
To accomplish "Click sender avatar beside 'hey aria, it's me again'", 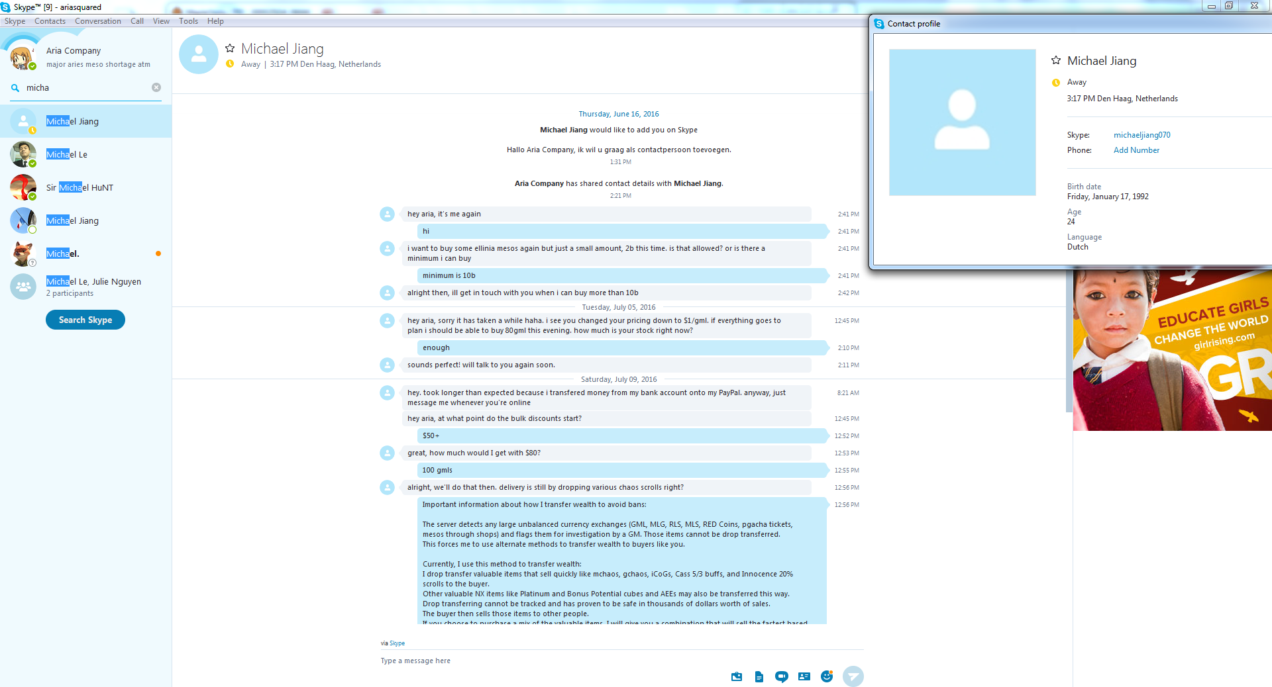I will click(x=388, y=214).
